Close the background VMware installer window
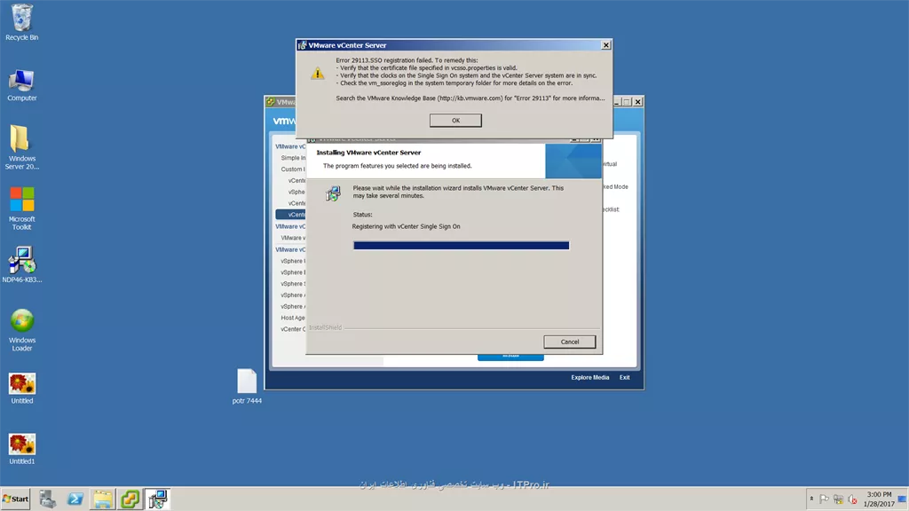 637,102
